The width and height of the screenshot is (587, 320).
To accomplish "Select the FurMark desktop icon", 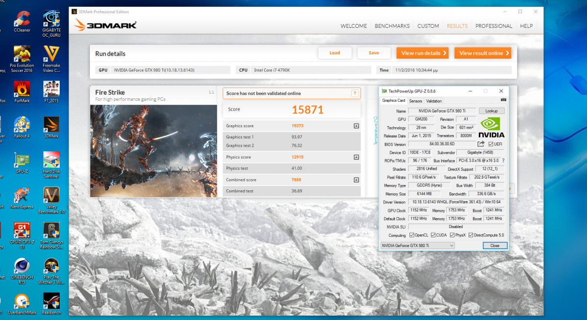I will pyautogui.click(x=22, y=92).
